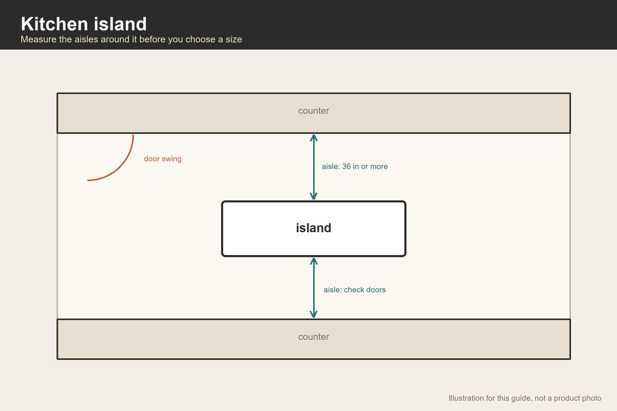The image size is (617, 411).
Task: Select the bold "island" label
Action: (314, 228)
